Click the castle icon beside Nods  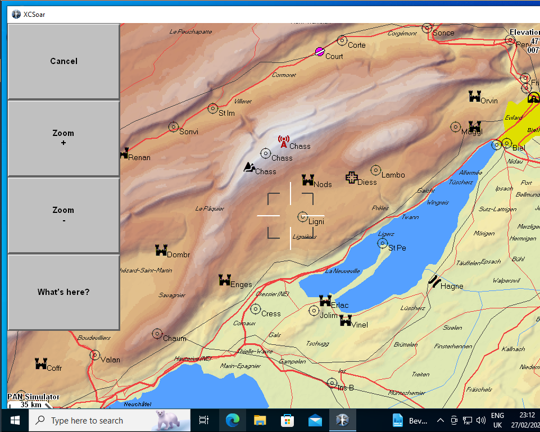(307, 180)
